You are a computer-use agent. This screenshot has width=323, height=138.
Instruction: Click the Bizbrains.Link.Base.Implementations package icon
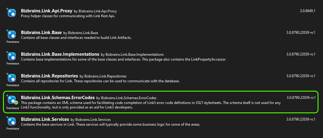coord(11,56)
